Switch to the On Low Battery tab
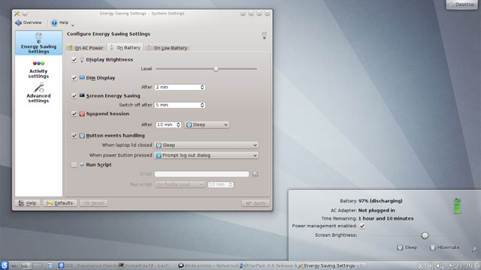Screen dimensions: 481x270 click(168, 48)
